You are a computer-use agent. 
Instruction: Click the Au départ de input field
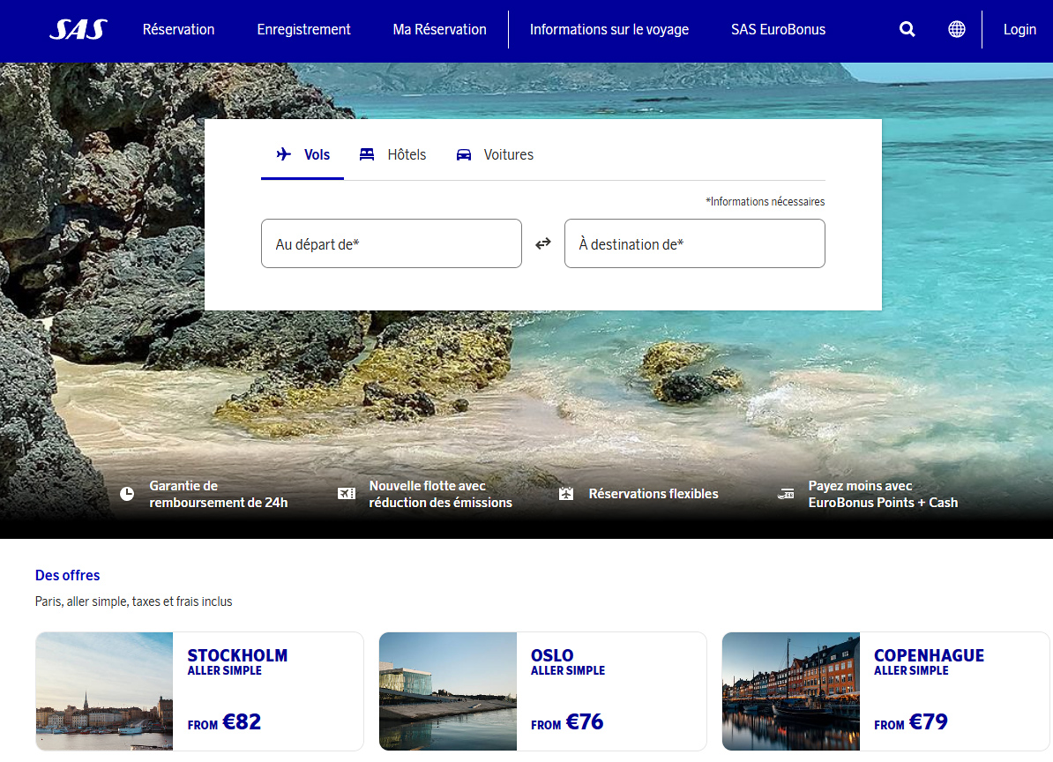click(392, 243)
